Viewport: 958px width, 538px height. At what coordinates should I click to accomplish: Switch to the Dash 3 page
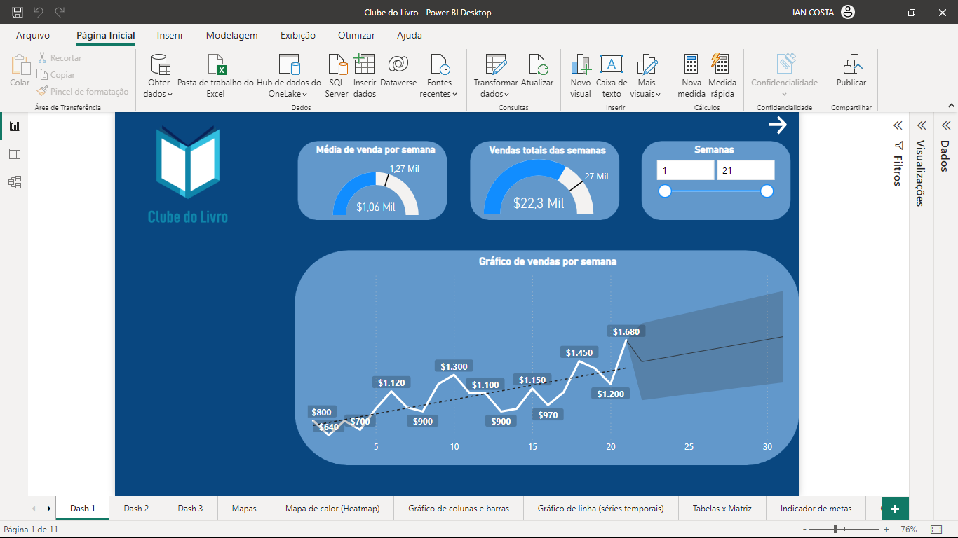pos(190,509)
